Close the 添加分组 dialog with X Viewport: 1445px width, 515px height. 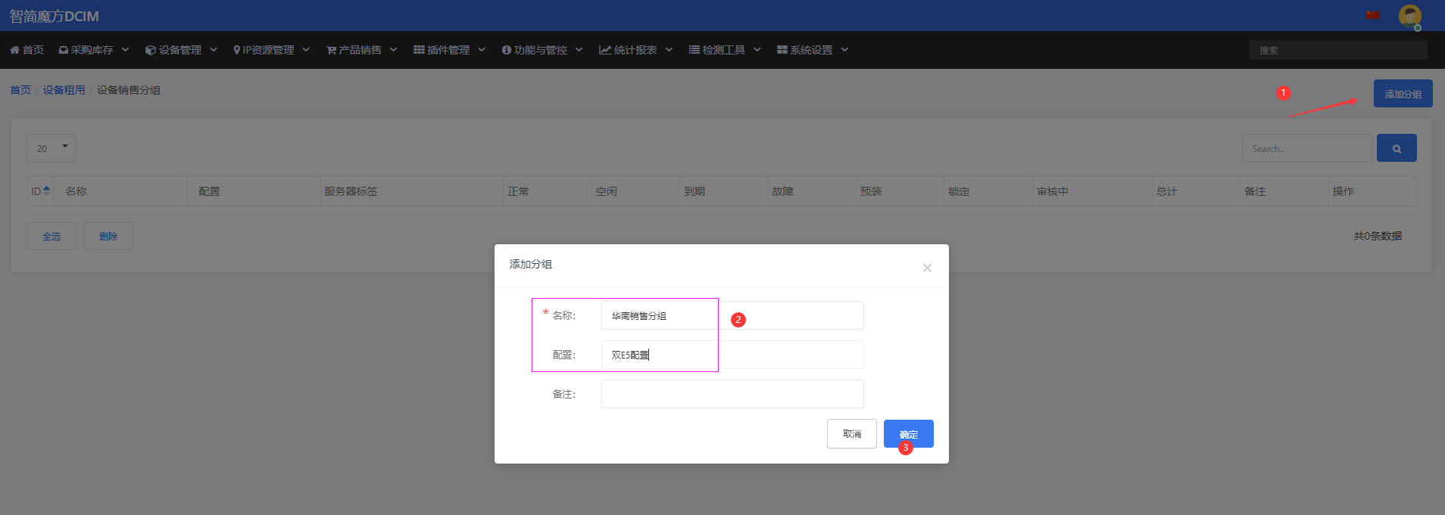point(927,268)
